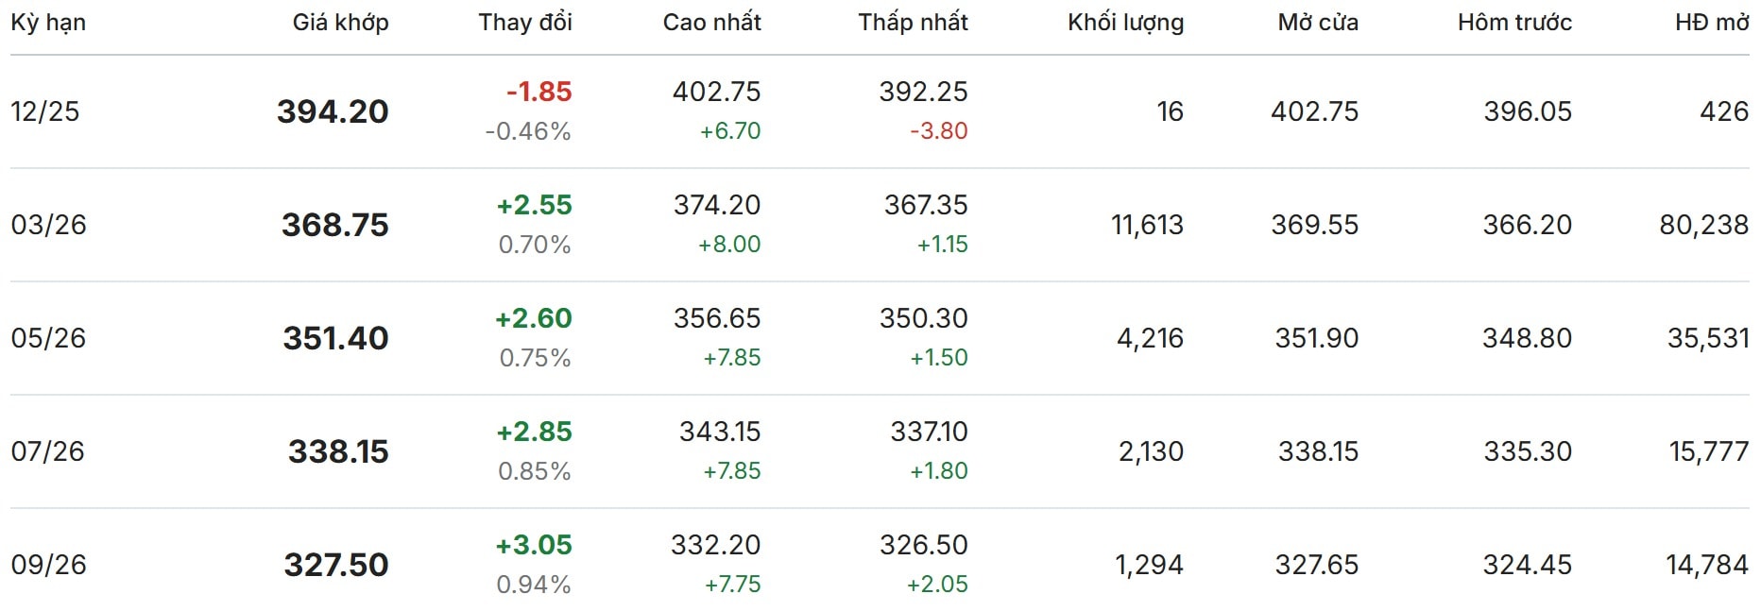Select the green +3.05 change value
The width and height of the screenshot is (1761, 611).
534,545
